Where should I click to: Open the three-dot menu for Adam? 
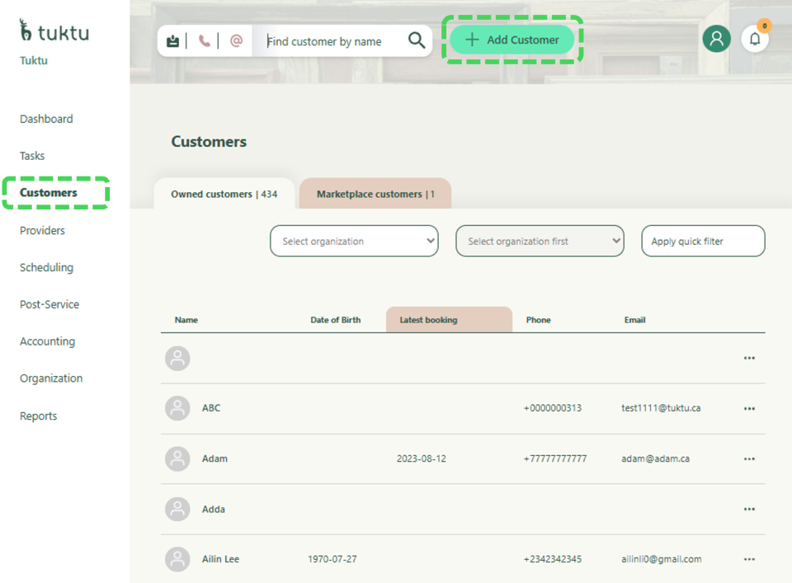749,459
